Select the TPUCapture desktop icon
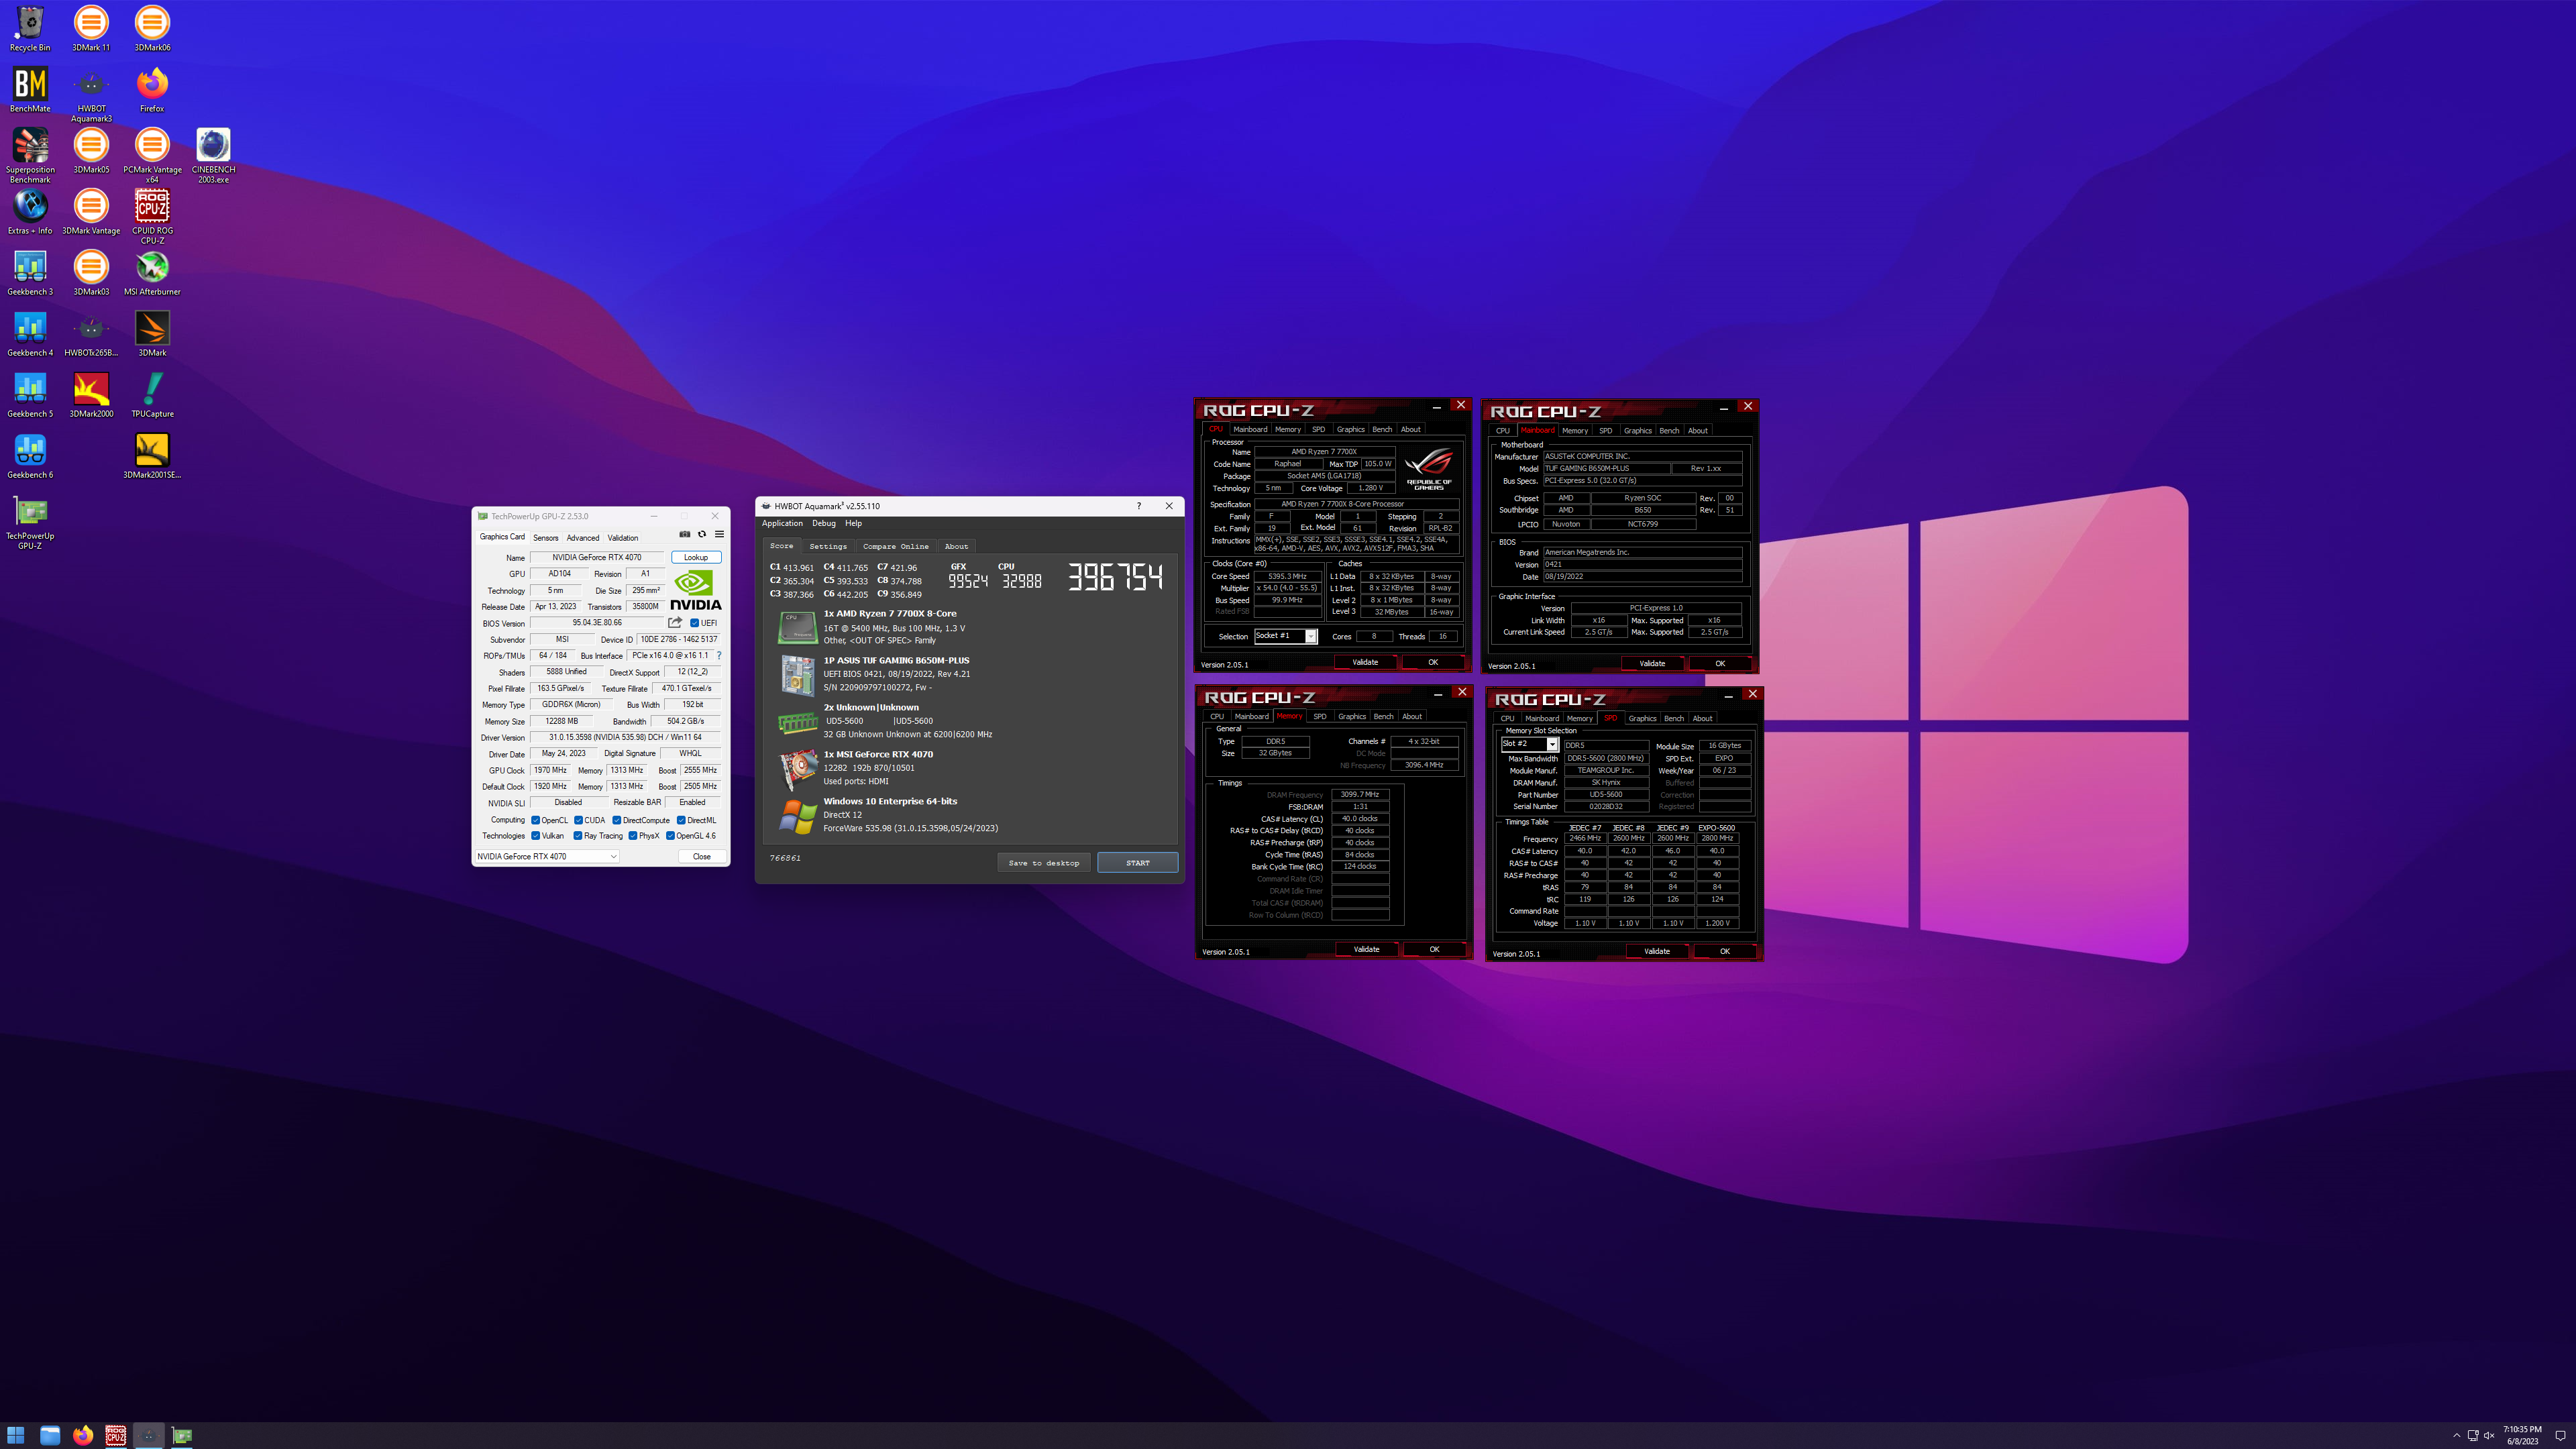The width and height of the screenshot is (2576, 1449). 152,395
